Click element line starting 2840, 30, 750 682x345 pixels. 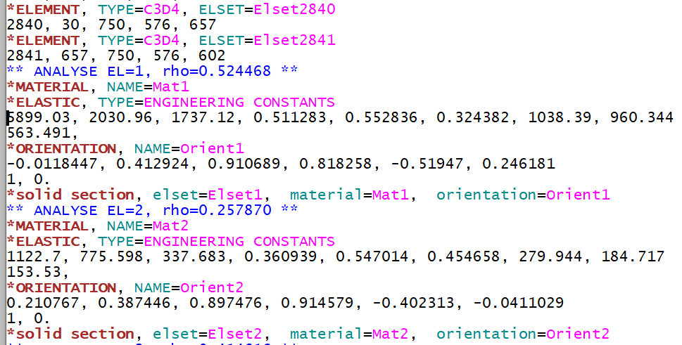(x=111, y=25)
